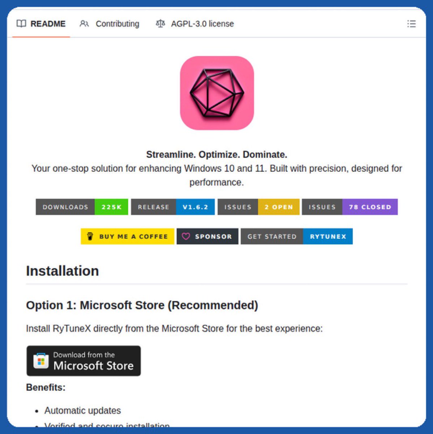The image size is (433, 434).
Task: Click the pink RyTuneX polyhedron logo
Action: tap(217, 93)
